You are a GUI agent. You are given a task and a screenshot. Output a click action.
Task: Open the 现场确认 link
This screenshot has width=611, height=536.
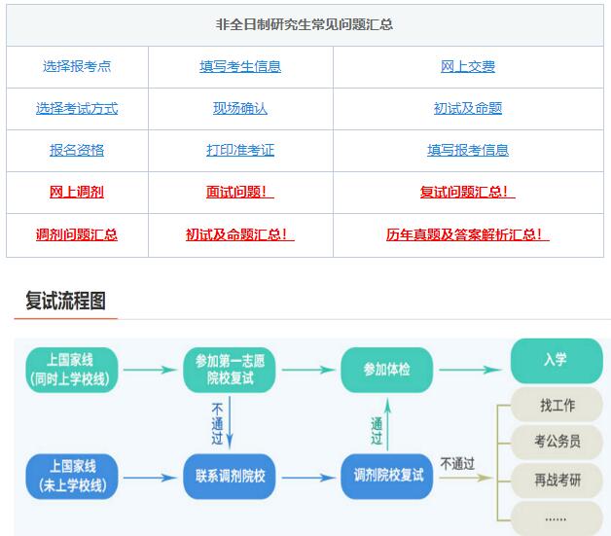tap(240, 108)
